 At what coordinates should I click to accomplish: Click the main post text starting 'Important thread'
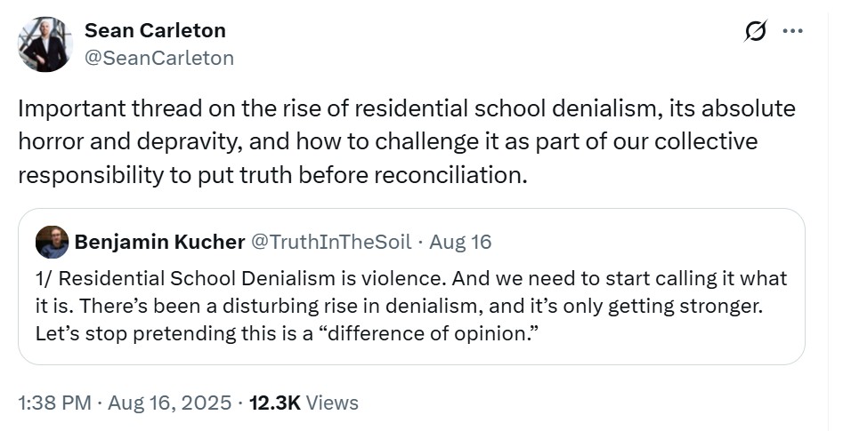tap(406, 109)
